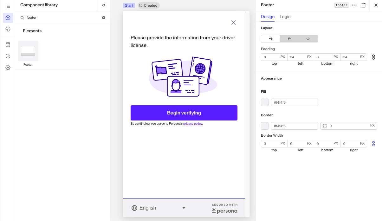Click the Start step tag
Screen dimensions: 382x221
pyautogui.click(x=129, y=5)
